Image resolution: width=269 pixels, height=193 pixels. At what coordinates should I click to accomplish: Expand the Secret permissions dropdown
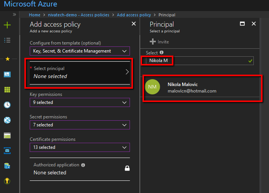pyautogui.click(x=80, y=125)
